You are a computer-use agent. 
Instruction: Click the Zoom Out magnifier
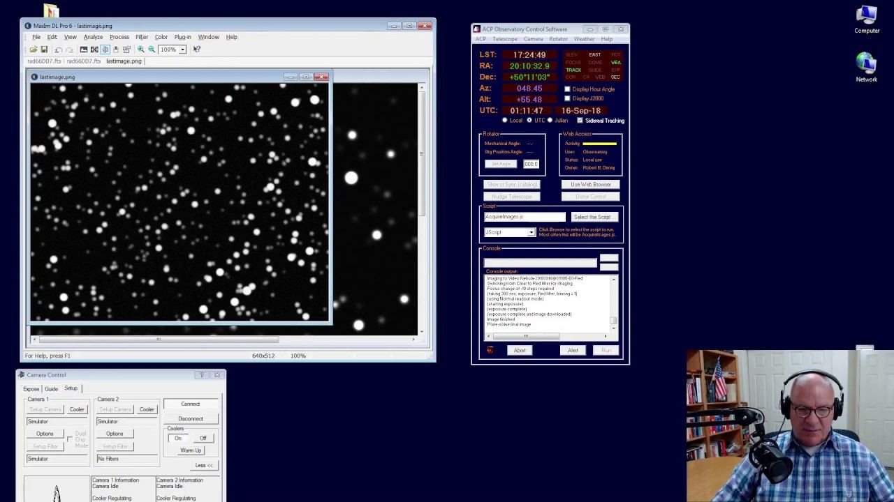click(152, 50)
